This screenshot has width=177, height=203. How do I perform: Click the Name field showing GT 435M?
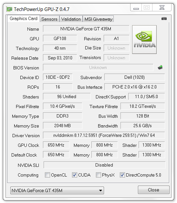(86, 29)
